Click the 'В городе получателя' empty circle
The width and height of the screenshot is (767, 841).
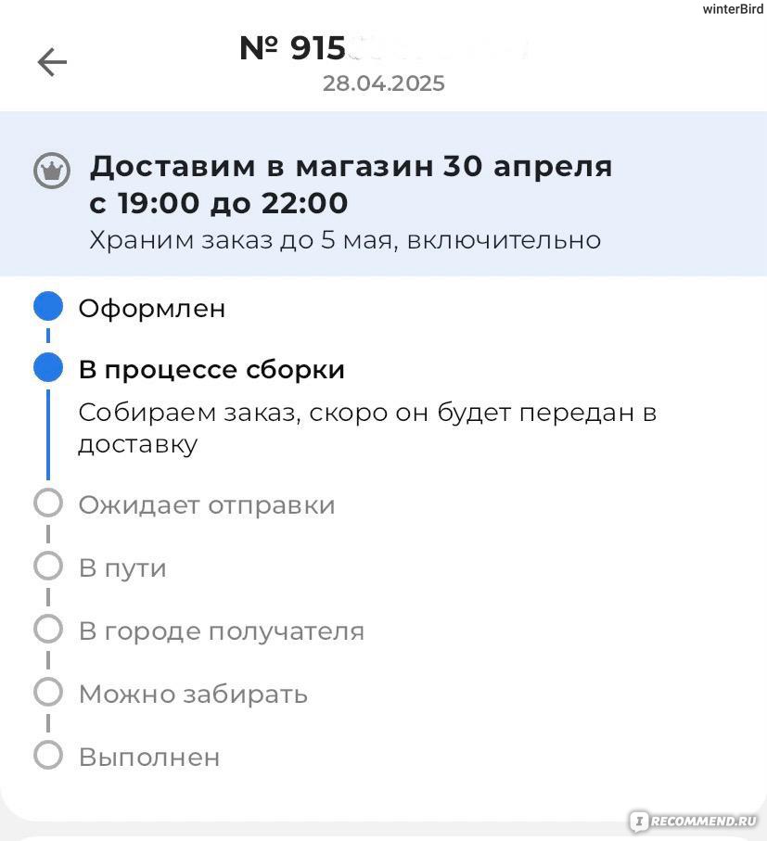point(48,629)
